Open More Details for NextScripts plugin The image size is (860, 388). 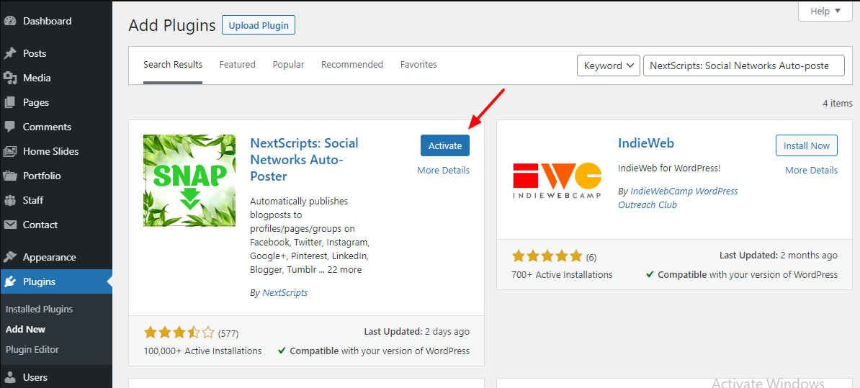coord(443,171)
